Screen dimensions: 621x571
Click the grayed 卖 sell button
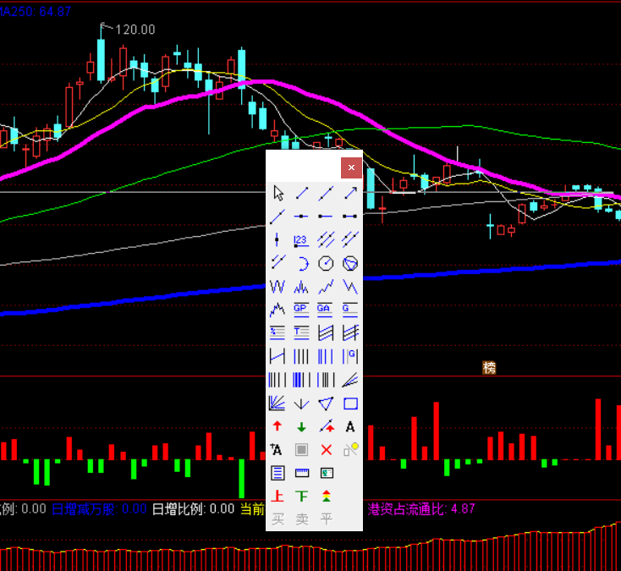click(x=302, y=519)
